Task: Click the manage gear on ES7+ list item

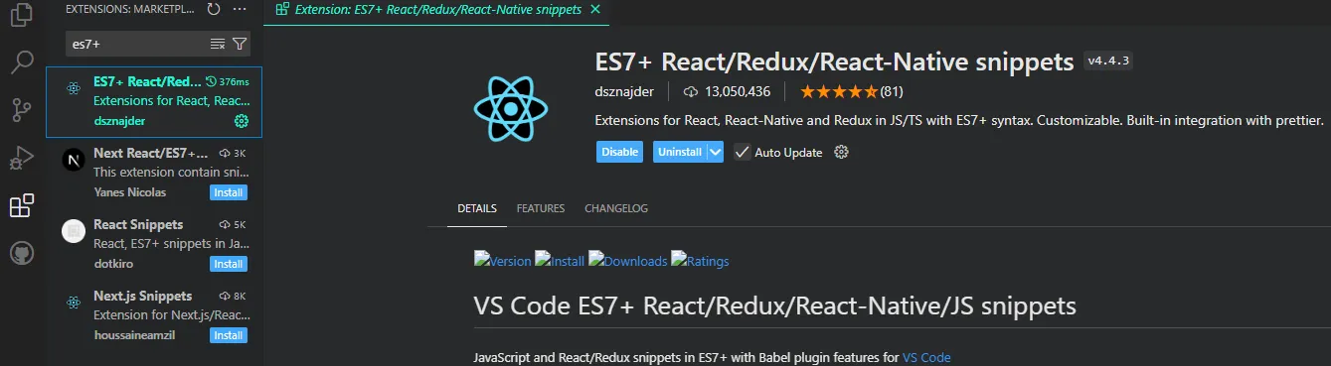Action: [241, 121]
